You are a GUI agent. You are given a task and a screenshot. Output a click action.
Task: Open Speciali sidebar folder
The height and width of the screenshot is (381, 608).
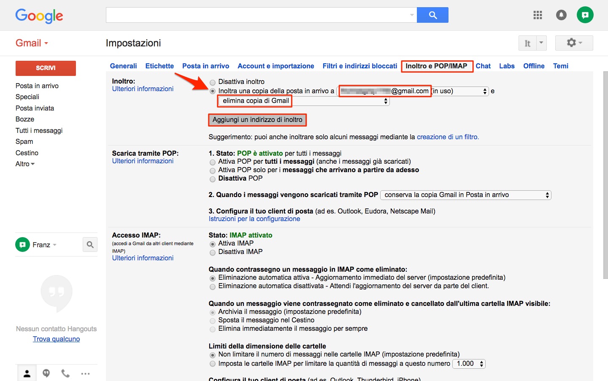27,97
